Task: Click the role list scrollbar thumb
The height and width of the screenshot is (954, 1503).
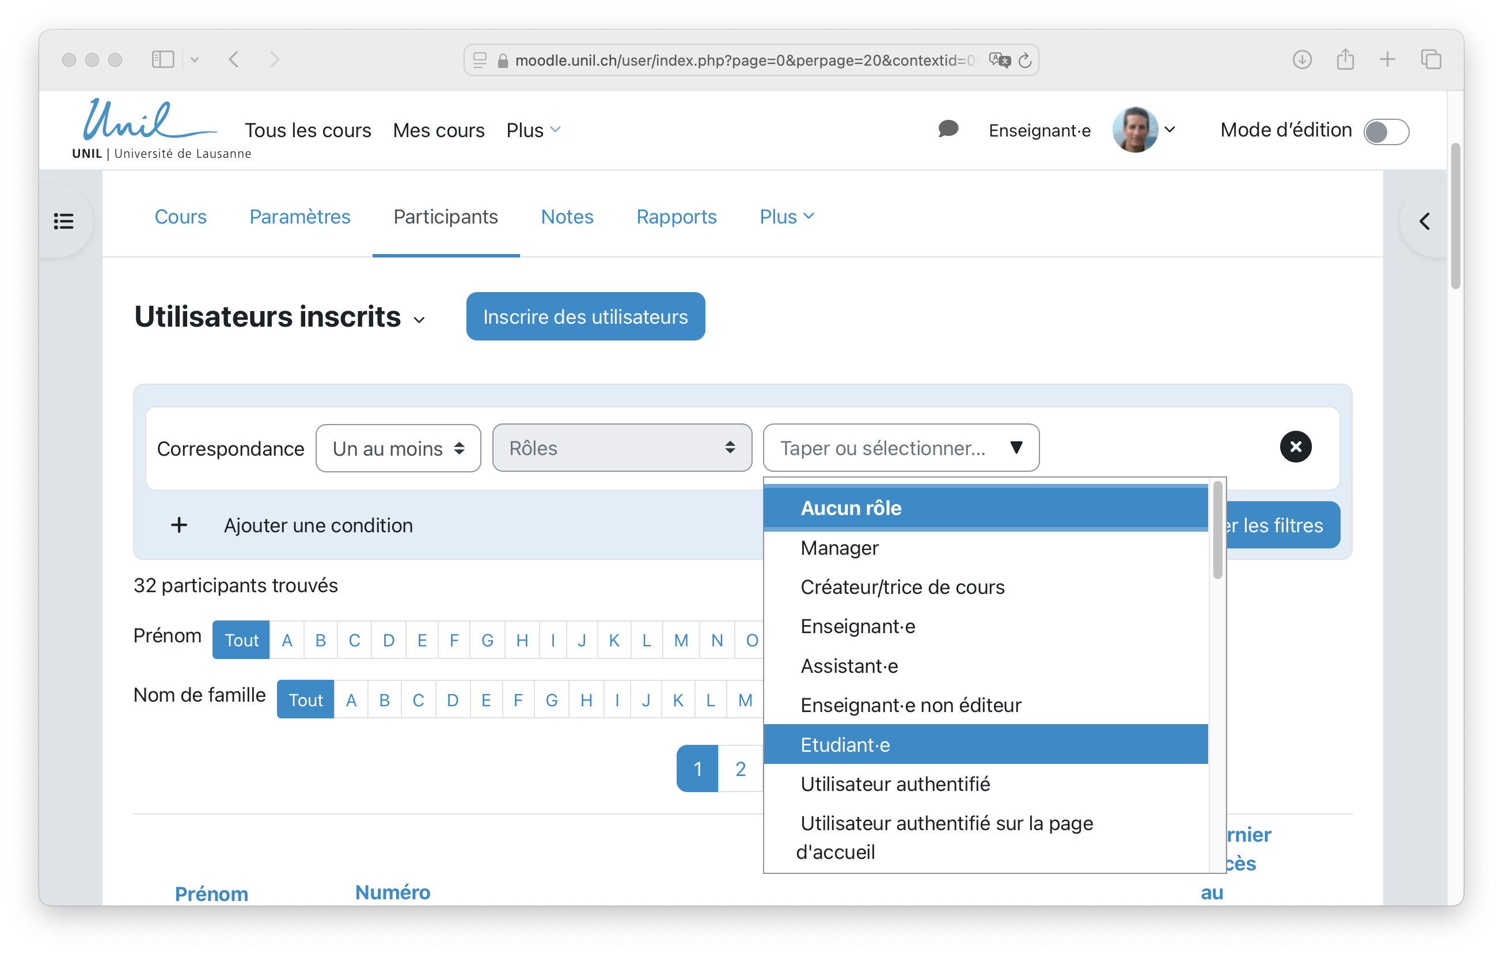Action: 1217,529
